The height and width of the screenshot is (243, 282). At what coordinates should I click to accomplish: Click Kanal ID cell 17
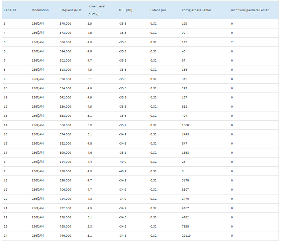pyautogui.click(x=6, y=153)
